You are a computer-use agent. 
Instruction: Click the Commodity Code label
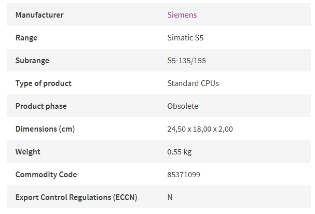coord(46,175)
